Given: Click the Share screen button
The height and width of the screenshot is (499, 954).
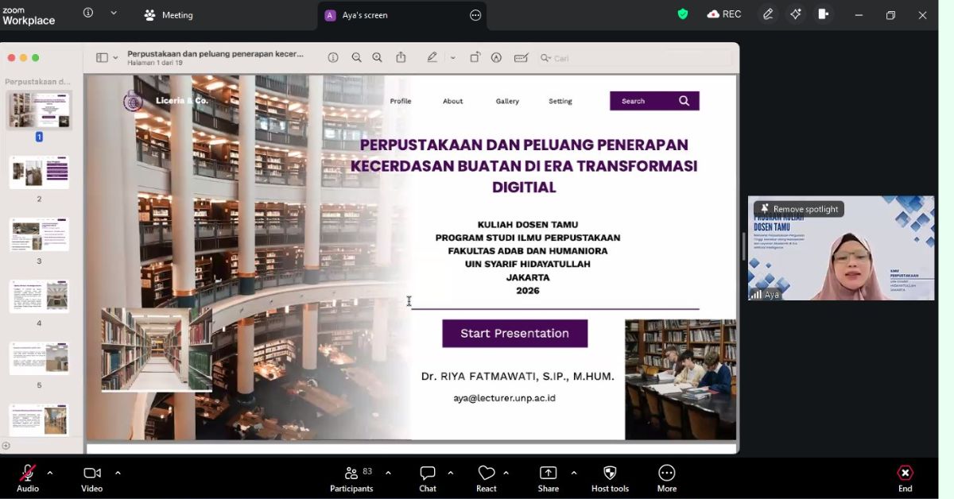Looking at the screenshot, I should click(549, 478).
